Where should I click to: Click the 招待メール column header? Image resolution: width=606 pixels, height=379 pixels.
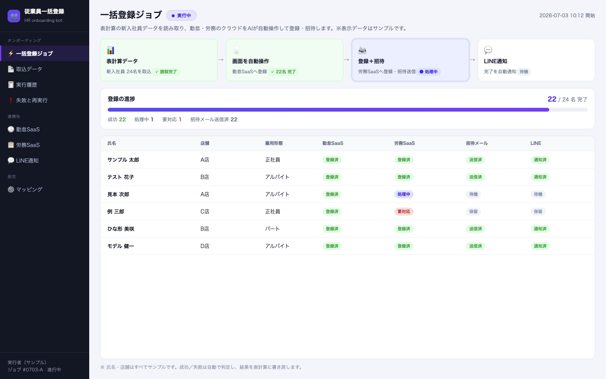[477, 143]
